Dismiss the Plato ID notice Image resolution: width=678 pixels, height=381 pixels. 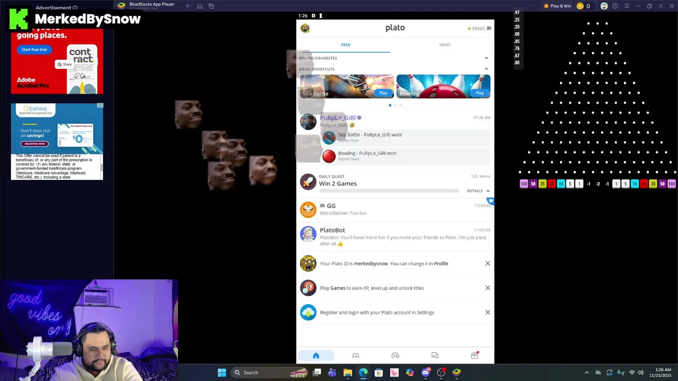[488, 264]
